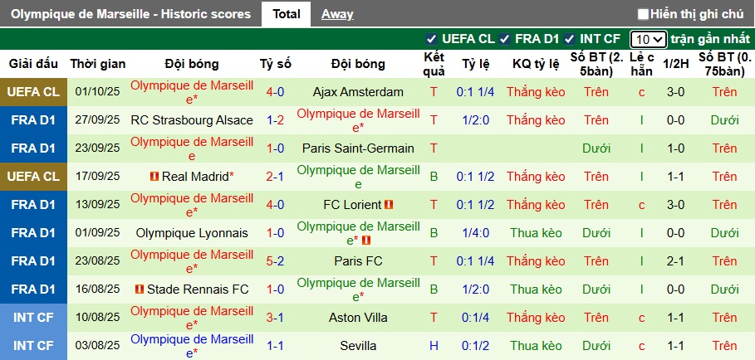Click red card icon beside Stade Rennais FC
Viewport: 755px width, 360px height.
(x=139, y=289)
